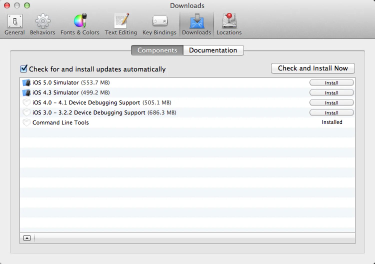Install iOS 3.0 – 3.2.2 Device Debugging Support
375x264 pixels.
click(x=331, y=113)
